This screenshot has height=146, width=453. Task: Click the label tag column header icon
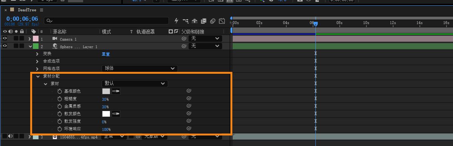pos(34,31)
